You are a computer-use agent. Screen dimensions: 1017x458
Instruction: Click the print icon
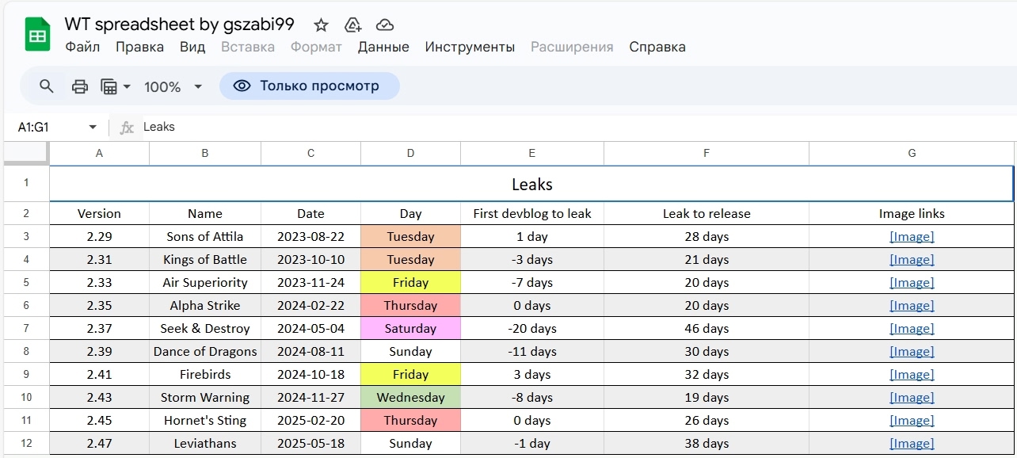80,86
